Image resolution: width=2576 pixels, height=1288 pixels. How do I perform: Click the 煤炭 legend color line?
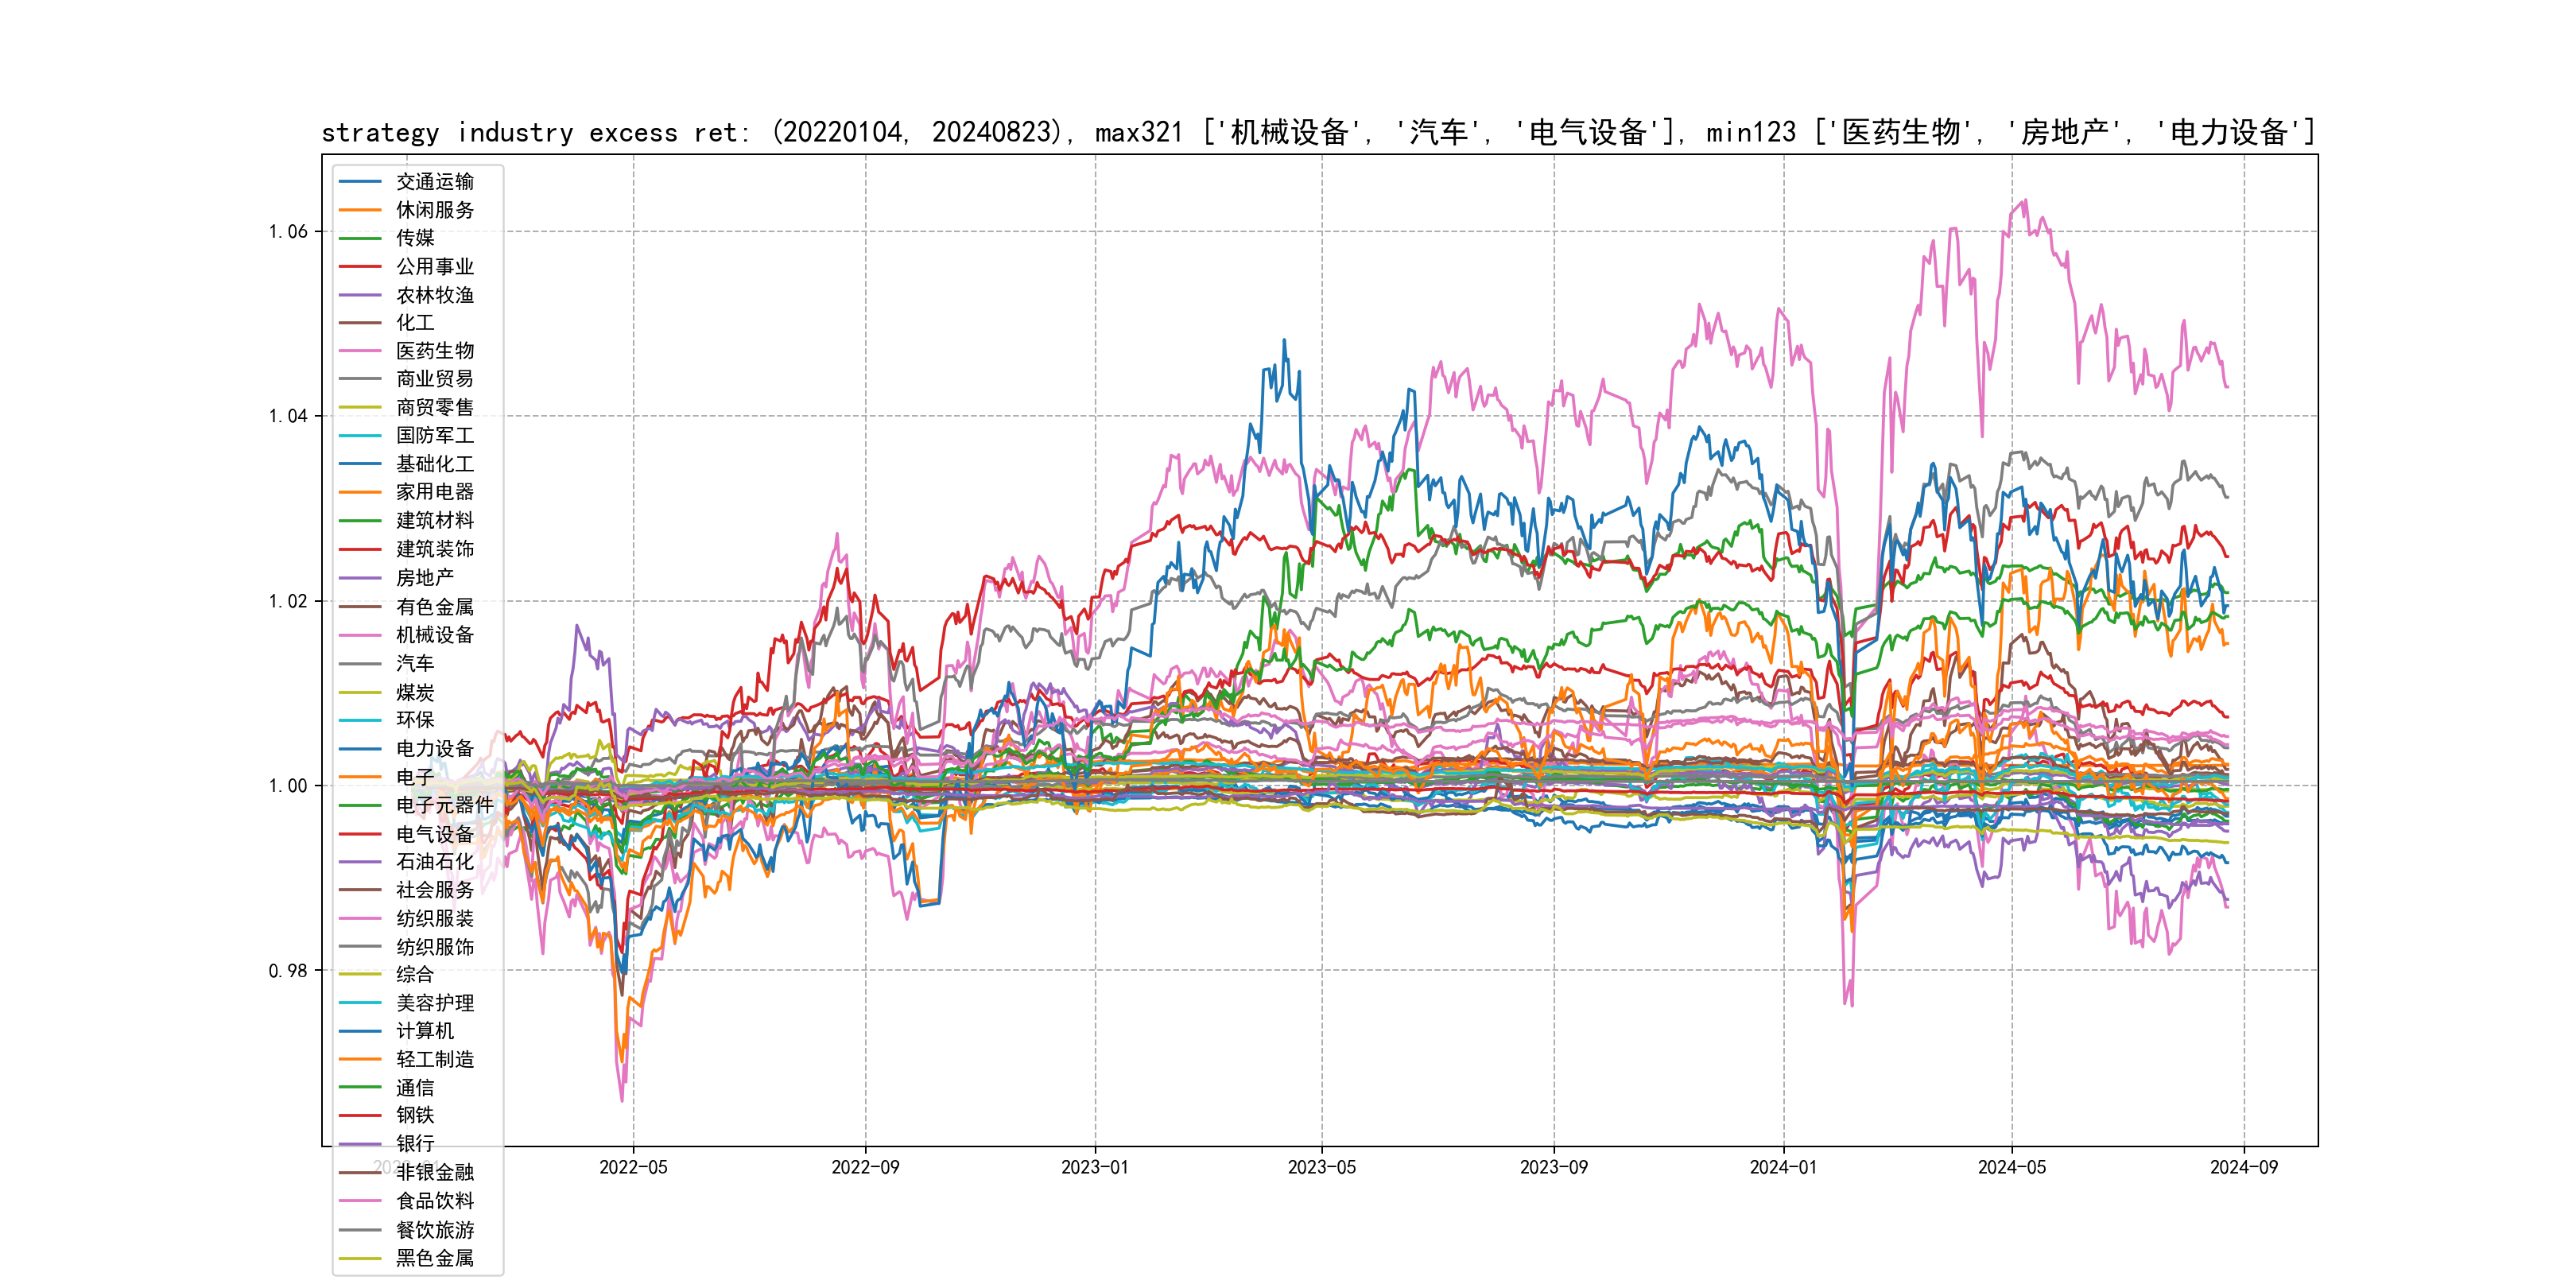(360, 692)
